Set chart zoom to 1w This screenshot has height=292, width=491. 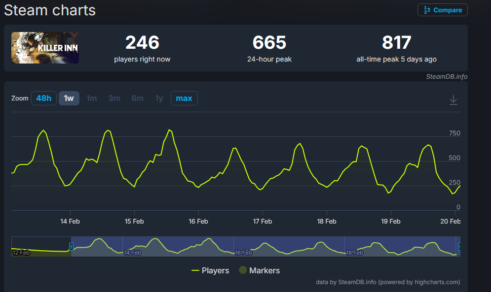tap(69, 98)
